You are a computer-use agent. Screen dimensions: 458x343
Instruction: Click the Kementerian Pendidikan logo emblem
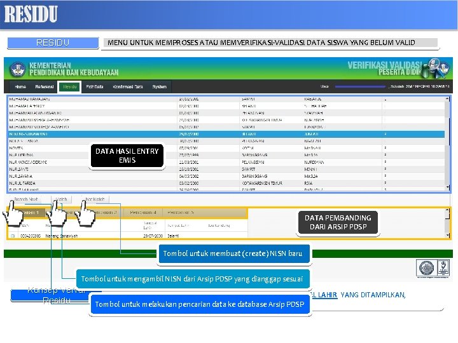click(18, 69)
